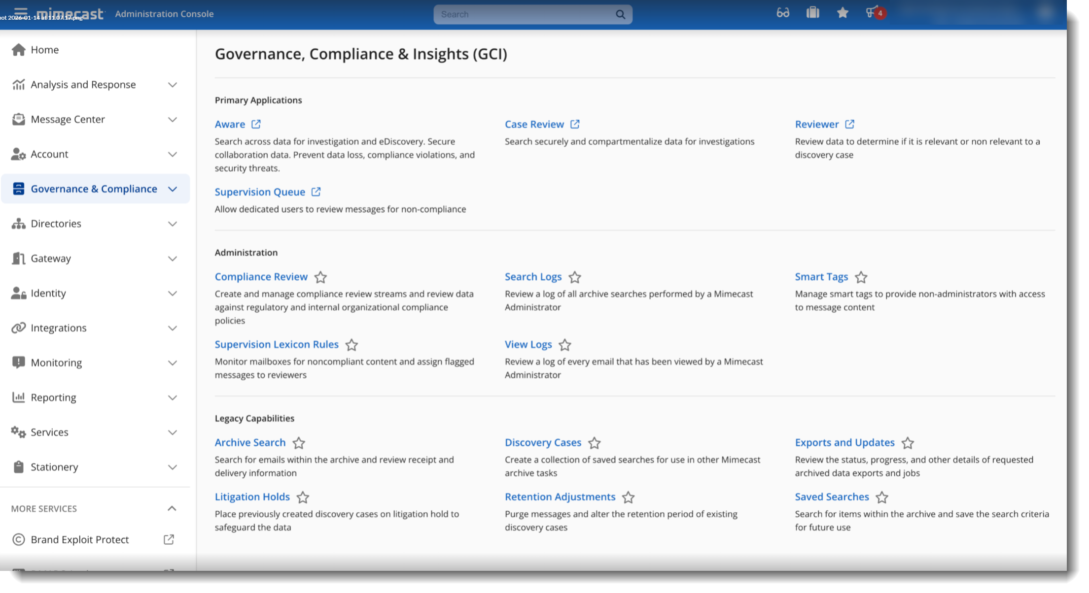1089x593 pixels.
Task: Open the Supervision Queue link
Action: [260, 192]
